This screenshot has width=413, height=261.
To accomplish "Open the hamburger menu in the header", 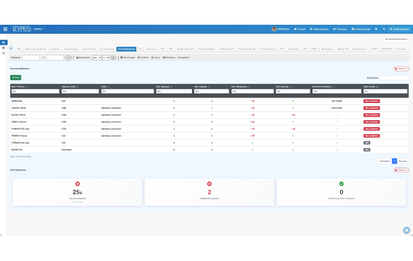I will click(x=6, y=29).
